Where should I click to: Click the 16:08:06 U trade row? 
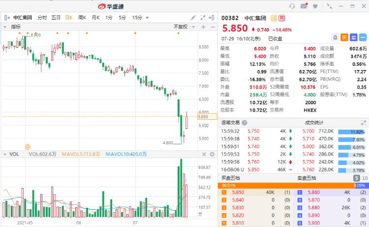click(x=256, y=169)
